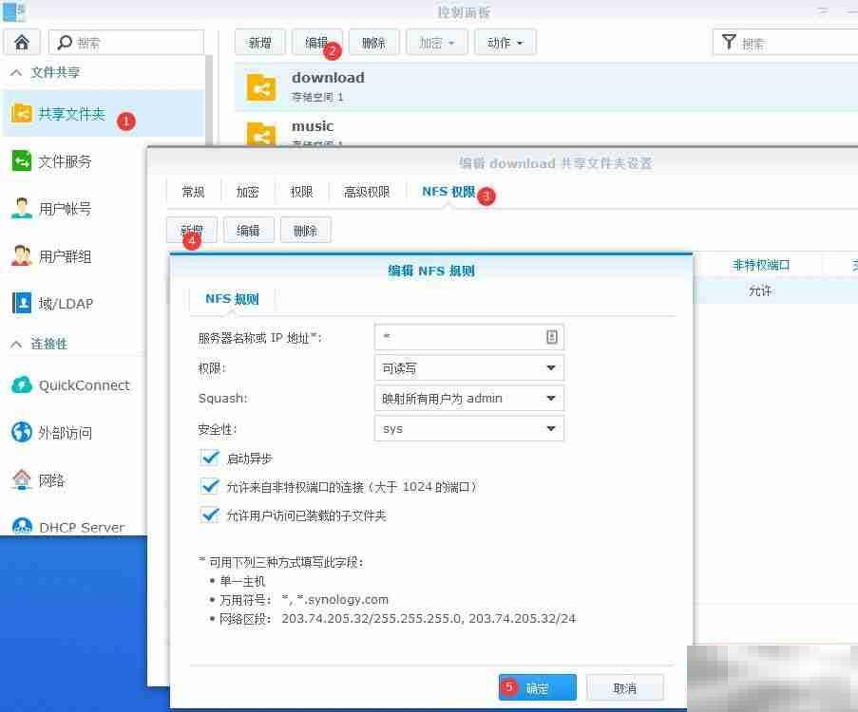
Task: Open 文件服务 file services icon
Action: pyautogui.click(x=21, y=161)
